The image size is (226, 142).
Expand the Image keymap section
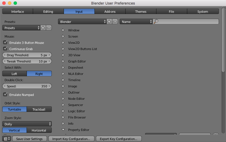pyautogui.click(x=63, y=86)
